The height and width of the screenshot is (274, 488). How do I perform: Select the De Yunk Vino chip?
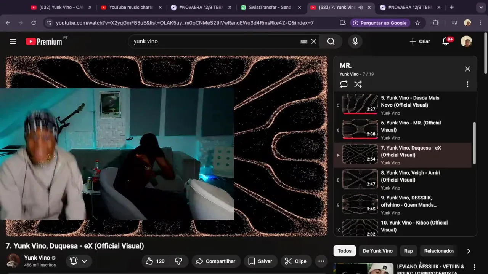[x=377, y=251]
